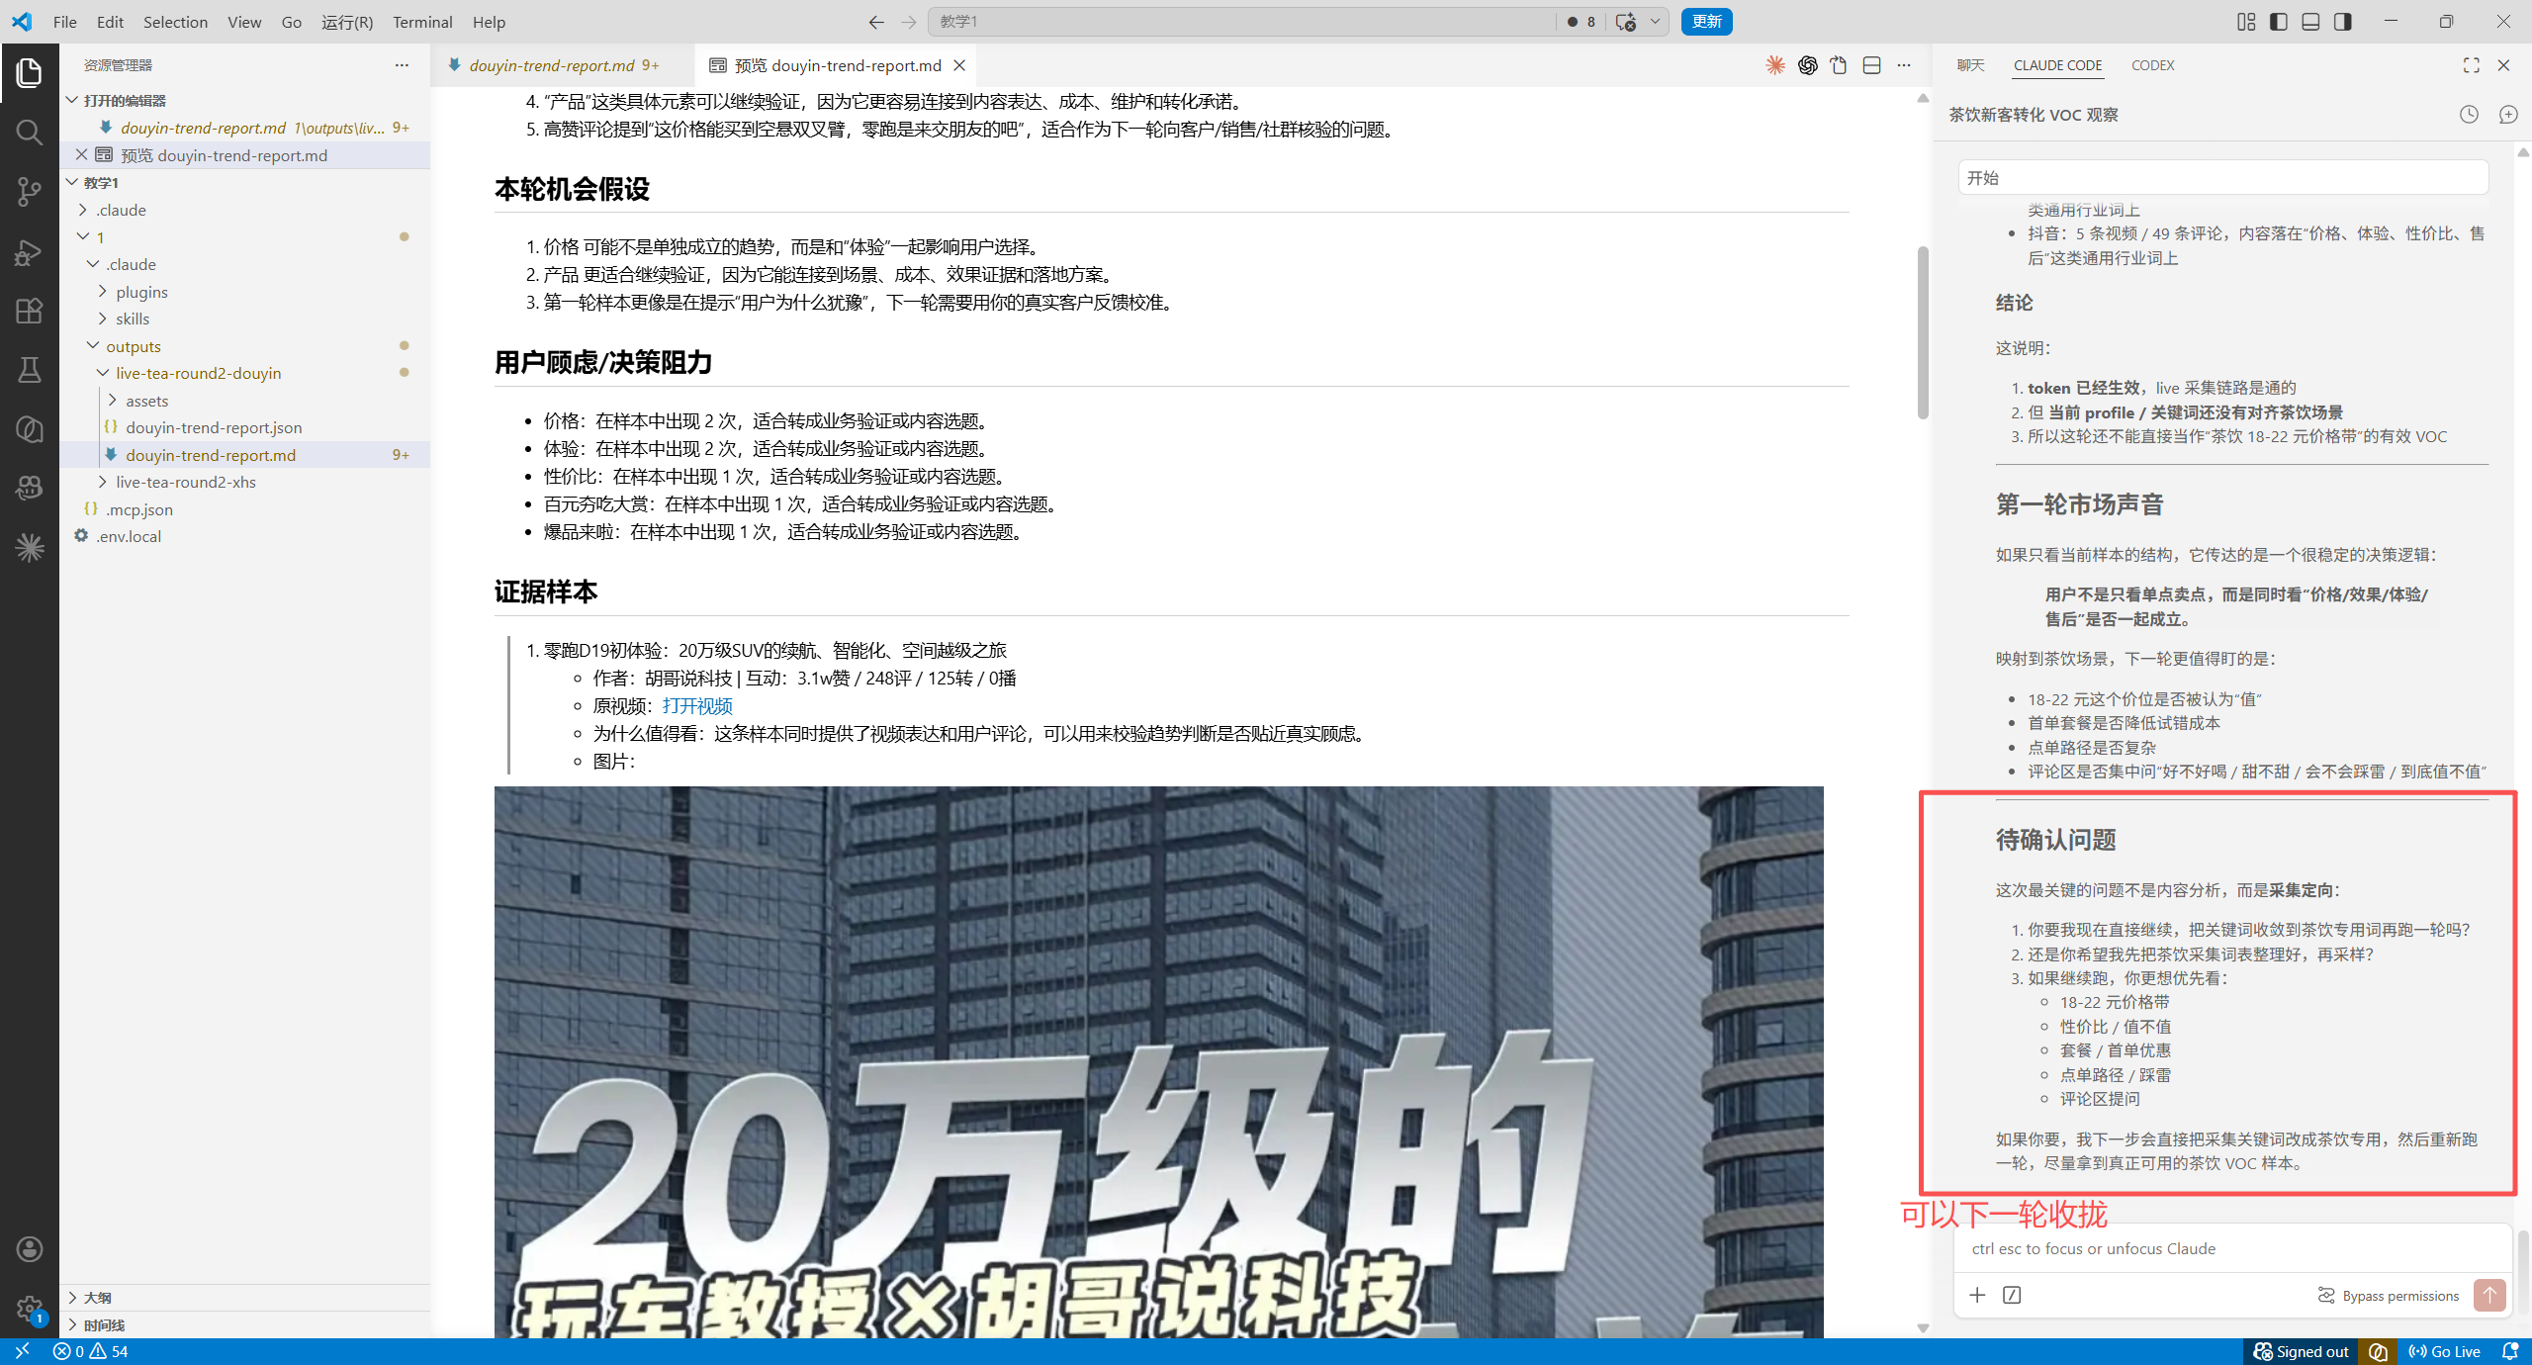Open Run and Debug view

point(29,251)
